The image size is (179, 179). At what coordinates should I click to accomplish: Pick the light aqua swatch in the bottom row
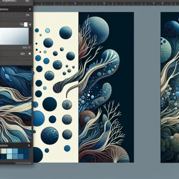[x=10, y=156]
